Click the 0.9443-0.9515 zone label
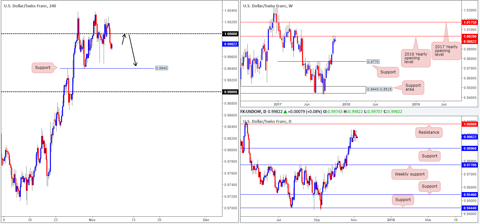The width and height of the screenshot is (480, 224). coord(380,89)
